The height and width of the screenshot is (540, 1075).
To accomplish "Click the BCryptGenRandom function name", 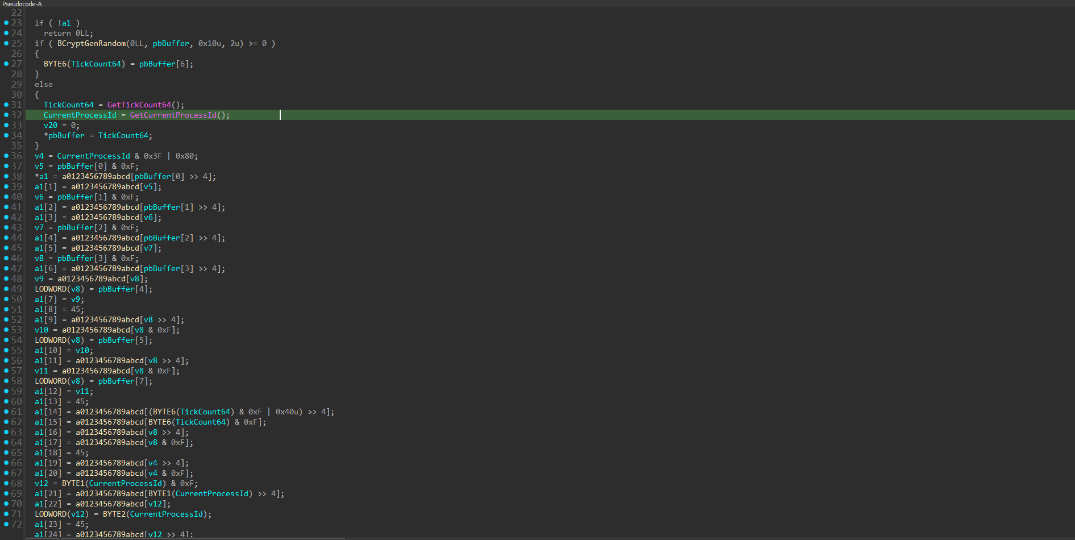I will [x=91, y=43].
